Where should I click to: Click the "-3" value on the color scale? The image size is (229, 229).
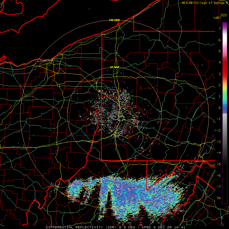pos(219,141)
